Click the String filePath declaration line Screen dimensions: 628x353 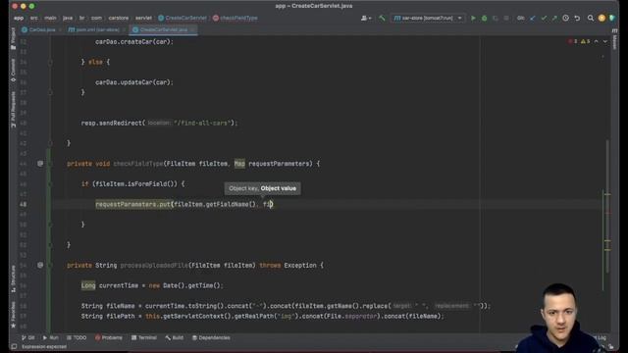pos(263,316)
